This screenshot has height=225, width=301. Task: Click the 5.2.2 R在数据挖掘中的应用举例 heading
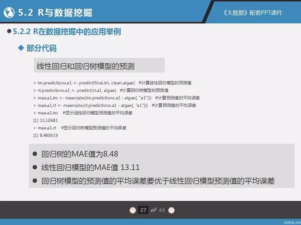coord(67,32)
